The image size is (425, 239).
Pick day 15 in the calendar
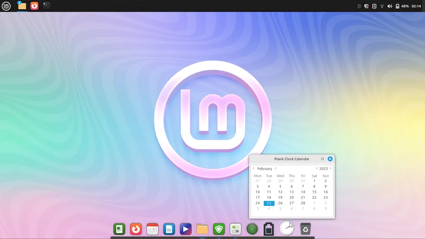click(315, 192)
